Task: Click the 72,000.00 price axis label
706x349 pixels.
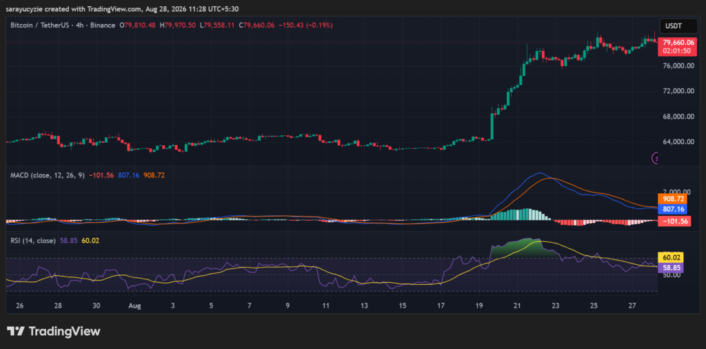Action: pos(677,92)
